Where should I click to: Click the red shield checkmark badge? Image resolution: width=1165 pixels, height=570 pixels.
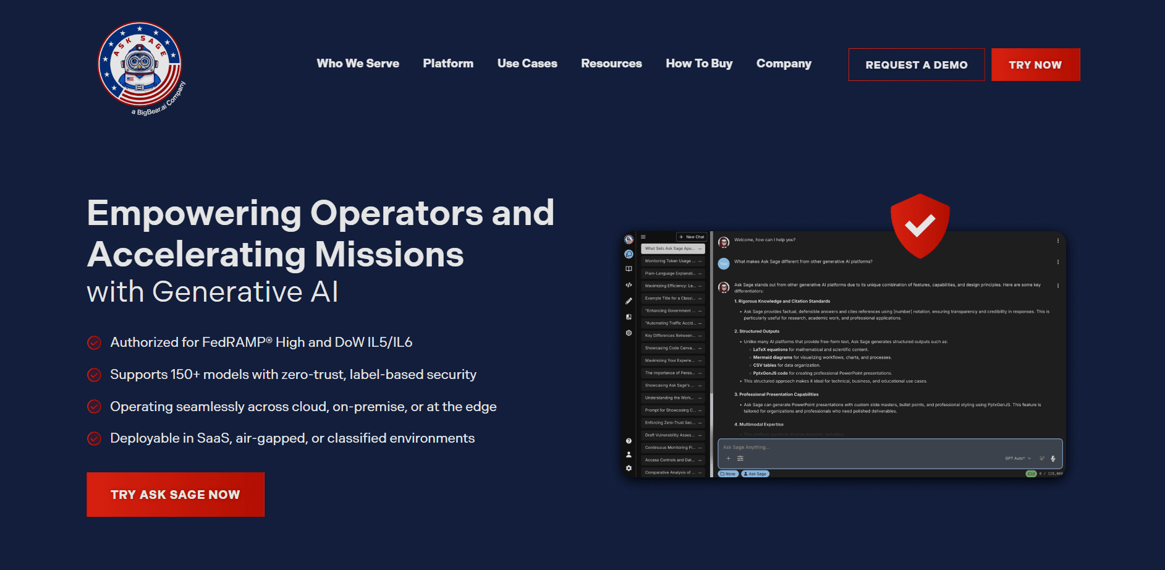pyautogui.click(x=920, y=226)
